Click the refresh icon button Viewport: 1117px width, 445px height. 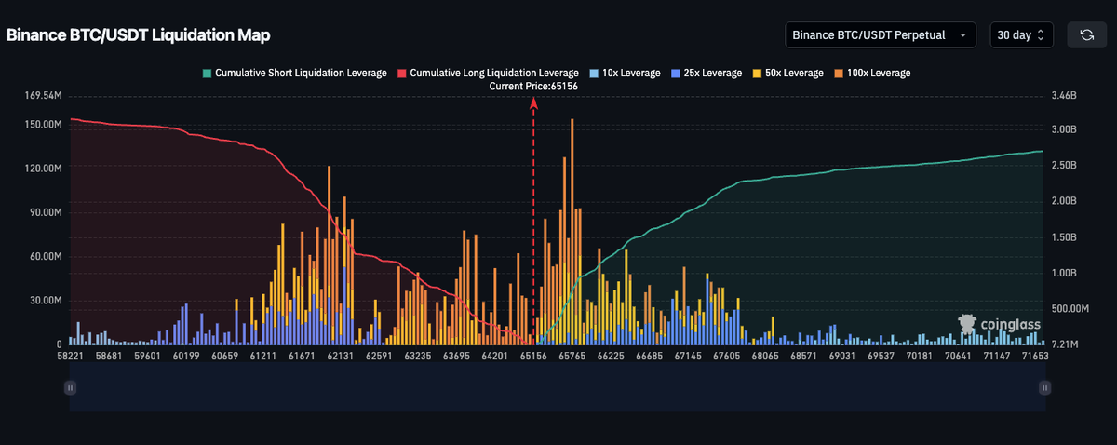click(x=1086, y=35)
